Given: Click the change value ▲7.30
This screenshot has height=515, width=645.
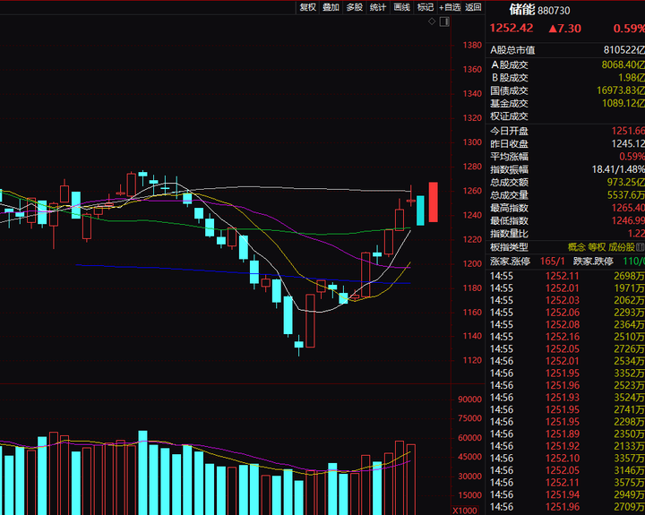Looking at the screenshot, I should pyautogui.click(x=564, y=29).
